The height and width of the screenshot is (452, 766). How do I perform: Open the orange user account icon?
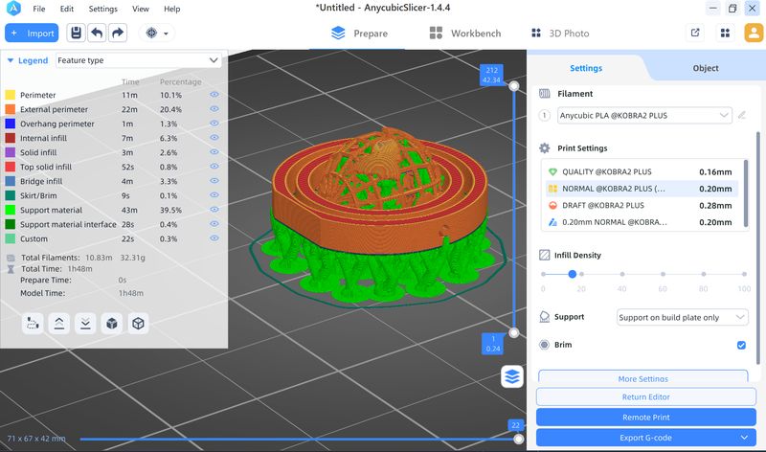[754, 33]
